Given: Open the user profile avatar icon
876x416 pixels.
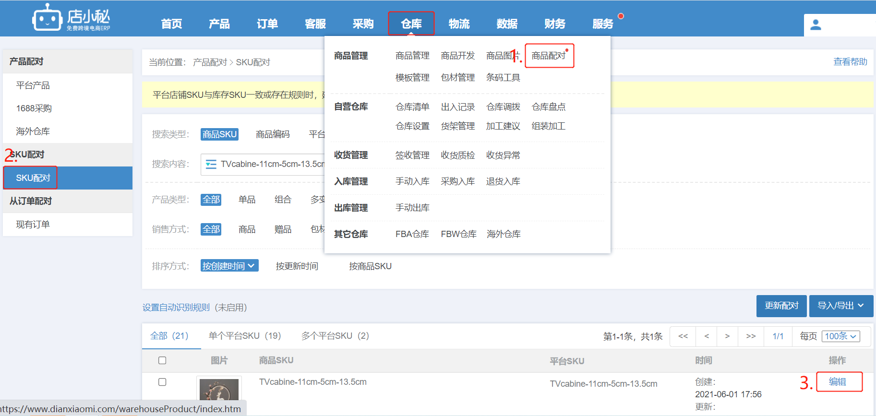Looking at the screenshot, I should pyautogui.click(x=816, y=25).
